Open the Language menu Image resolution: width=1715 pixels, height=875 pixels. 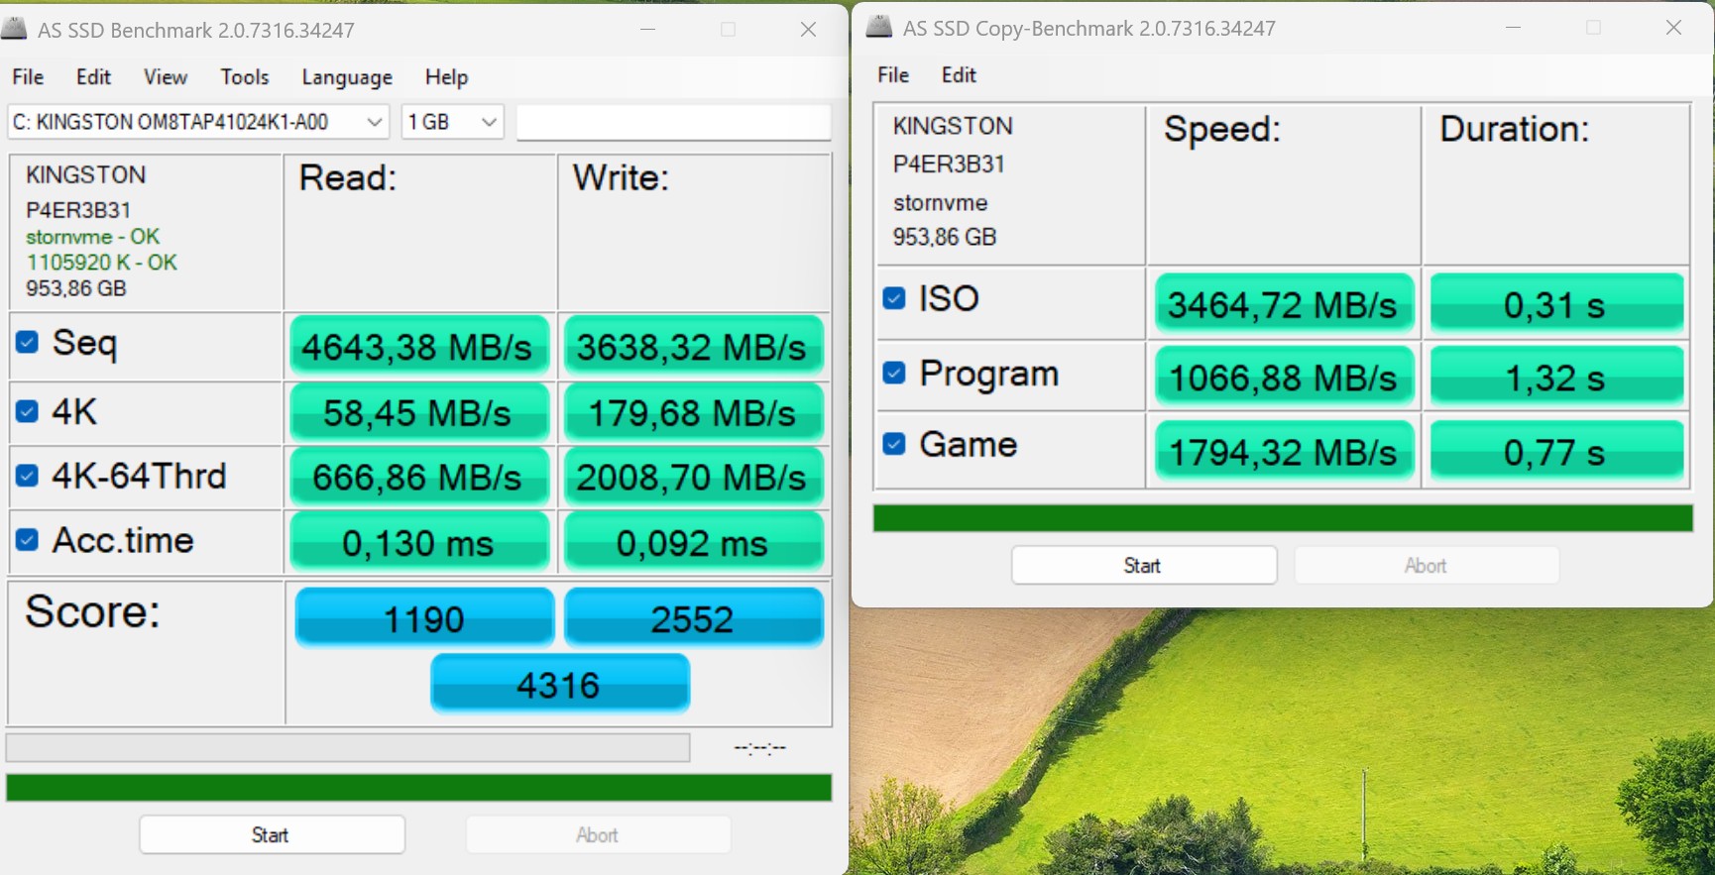pos(346,77)
